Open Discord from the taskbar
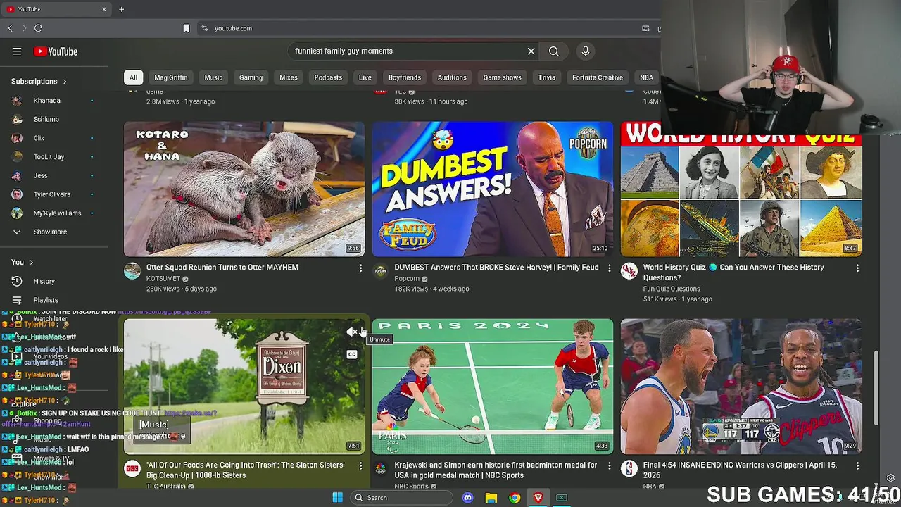 point(468,498)
